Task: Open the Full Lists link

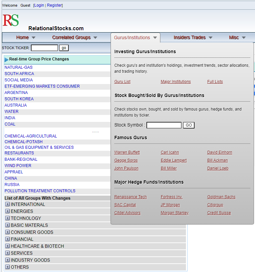Action: click(215, 81)
